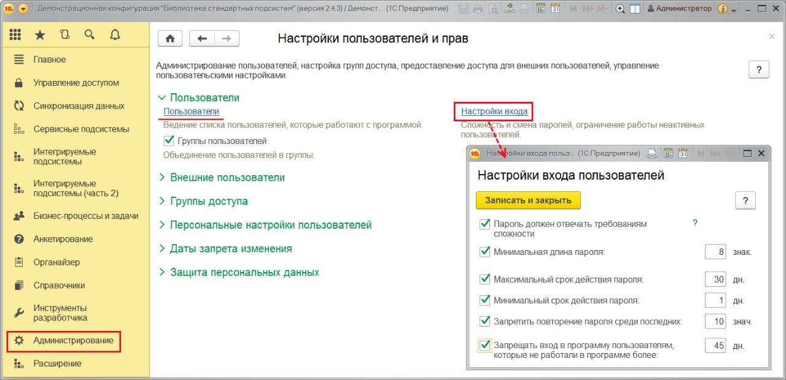This screenshot has width=786, height=380.
Task: Open the Пользователи link
Action: tap(191, 112)
